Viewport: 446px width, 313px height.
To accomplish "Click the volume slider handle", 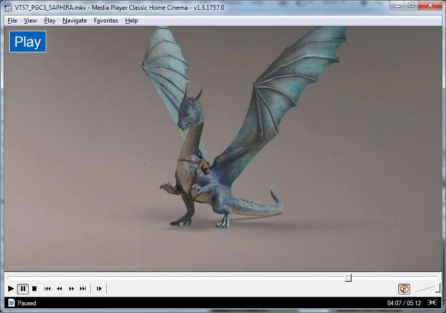I will 438,288.
